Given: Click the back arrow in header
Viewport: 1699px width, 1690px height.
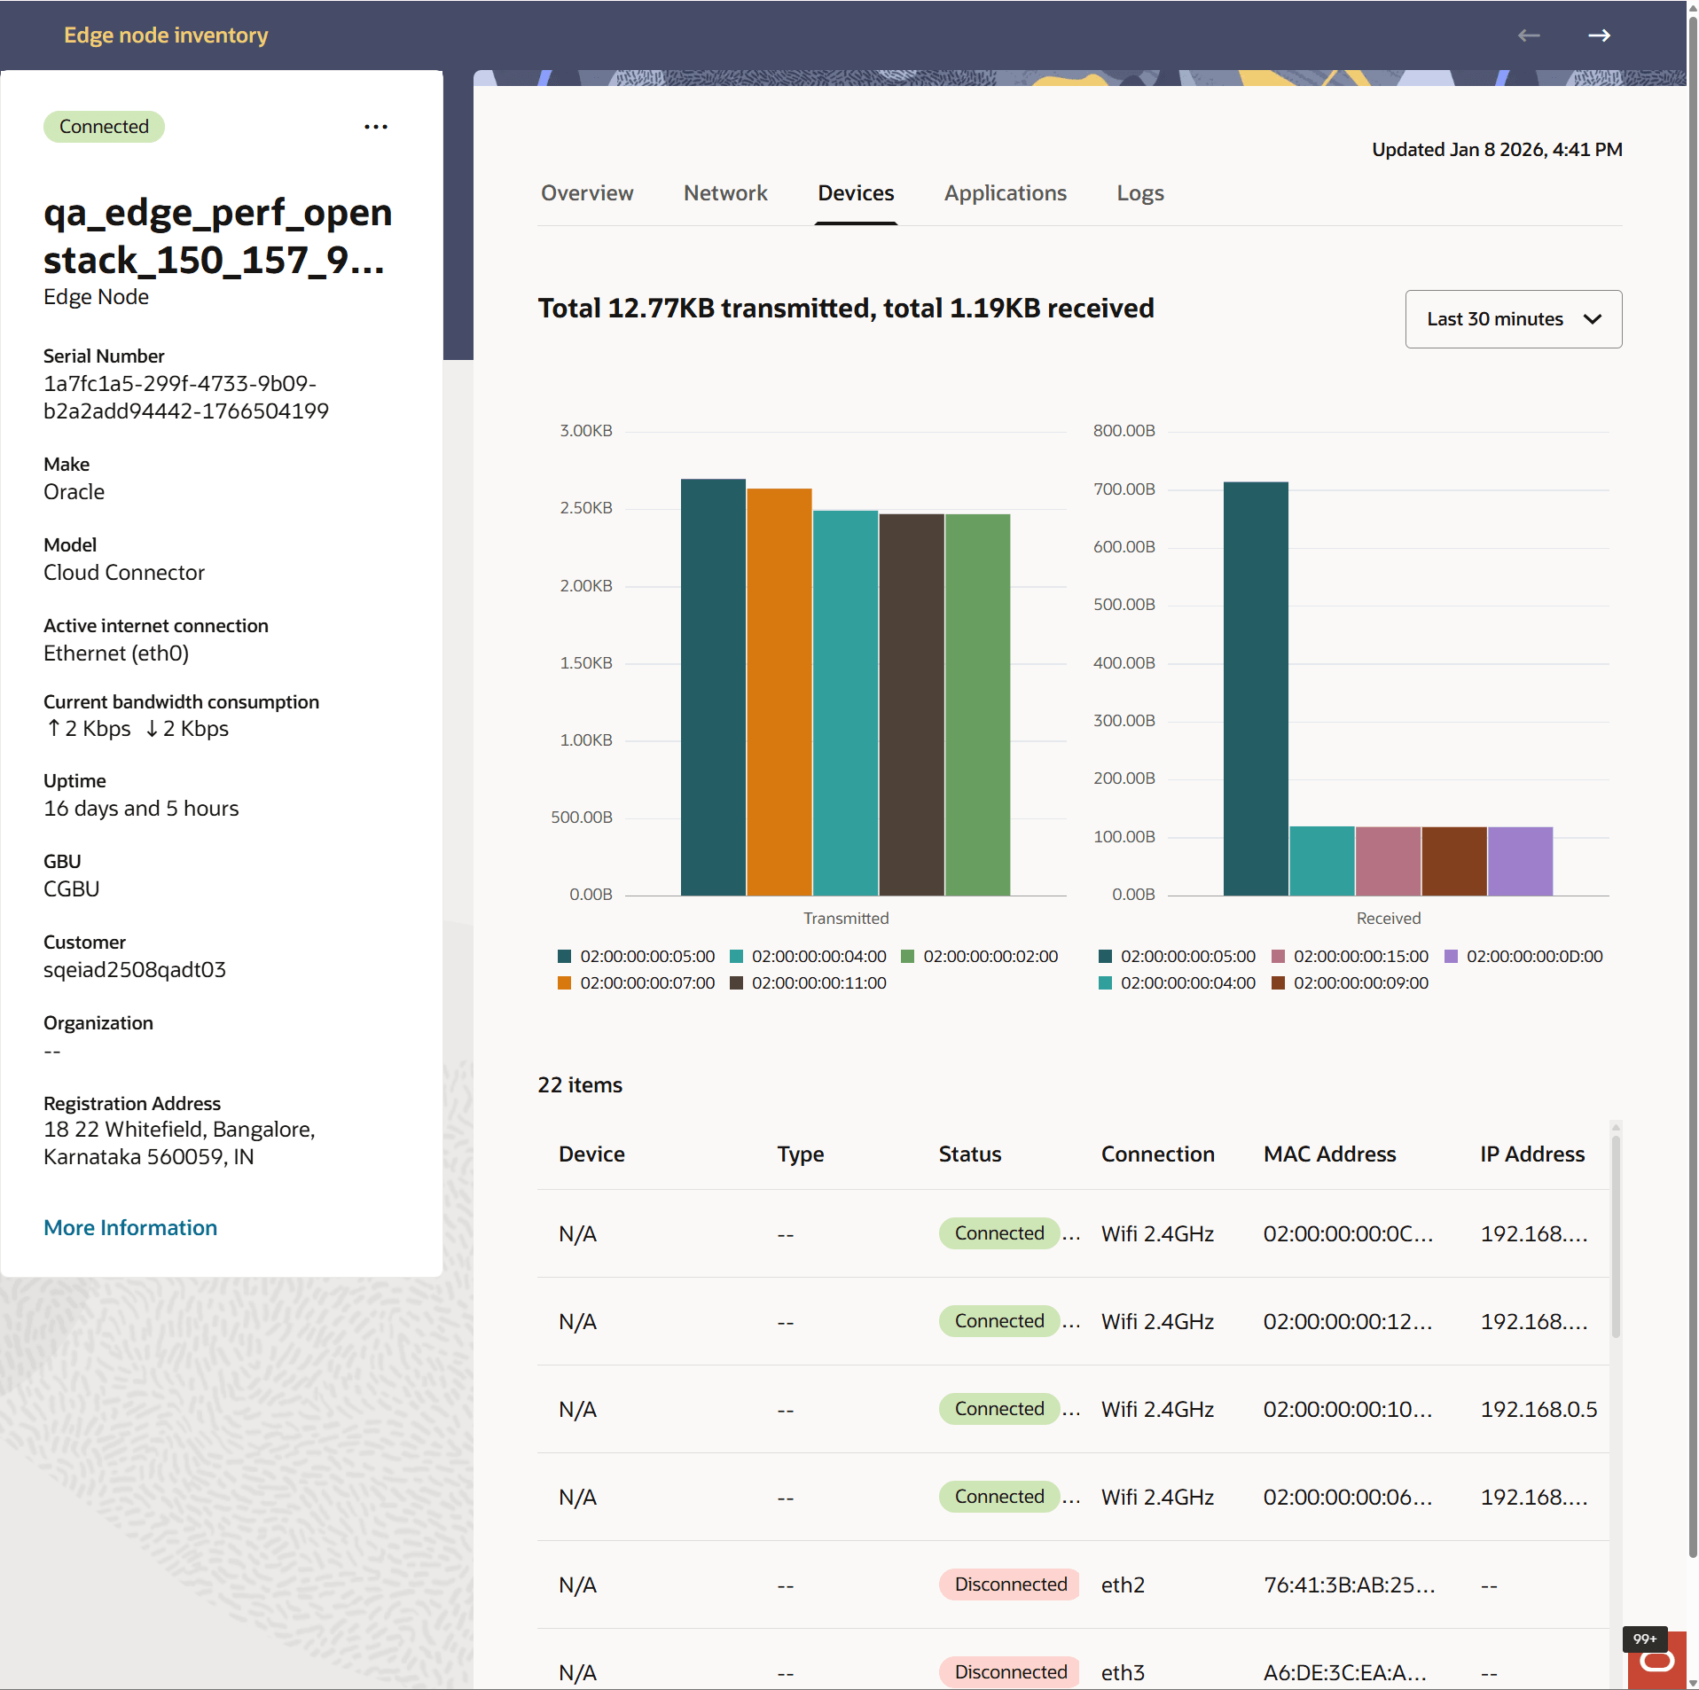Looking at the screenshot, I should (x=1529, y=35).
